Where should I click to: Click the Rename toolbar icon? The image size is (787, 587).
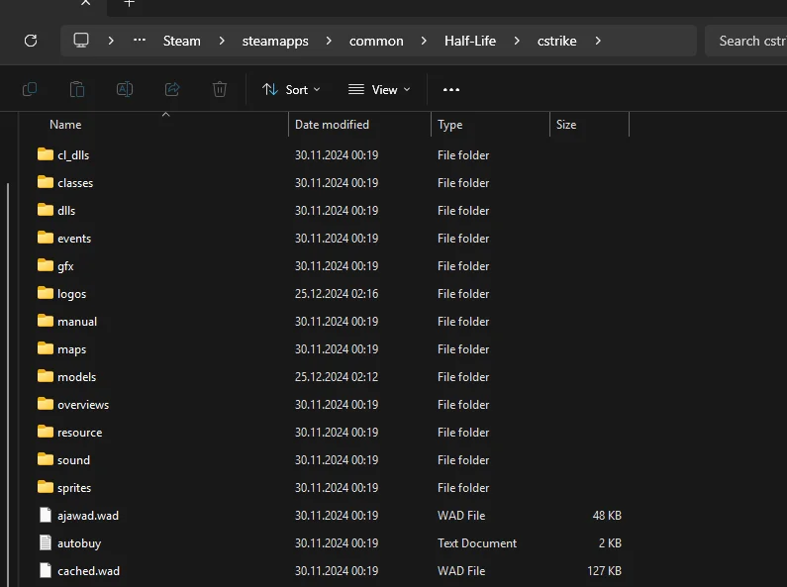pyautogui.click(x=125, y=89)
